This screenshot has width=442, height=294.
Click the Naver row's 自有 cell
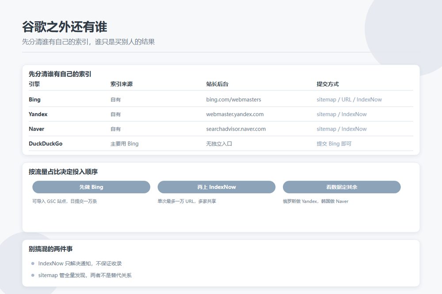click(x=115, y=129)
